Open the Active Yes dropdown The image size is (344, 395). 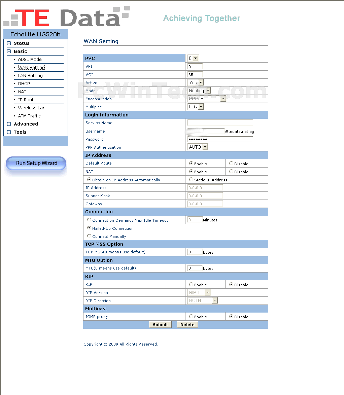click(x=196, y=82)
